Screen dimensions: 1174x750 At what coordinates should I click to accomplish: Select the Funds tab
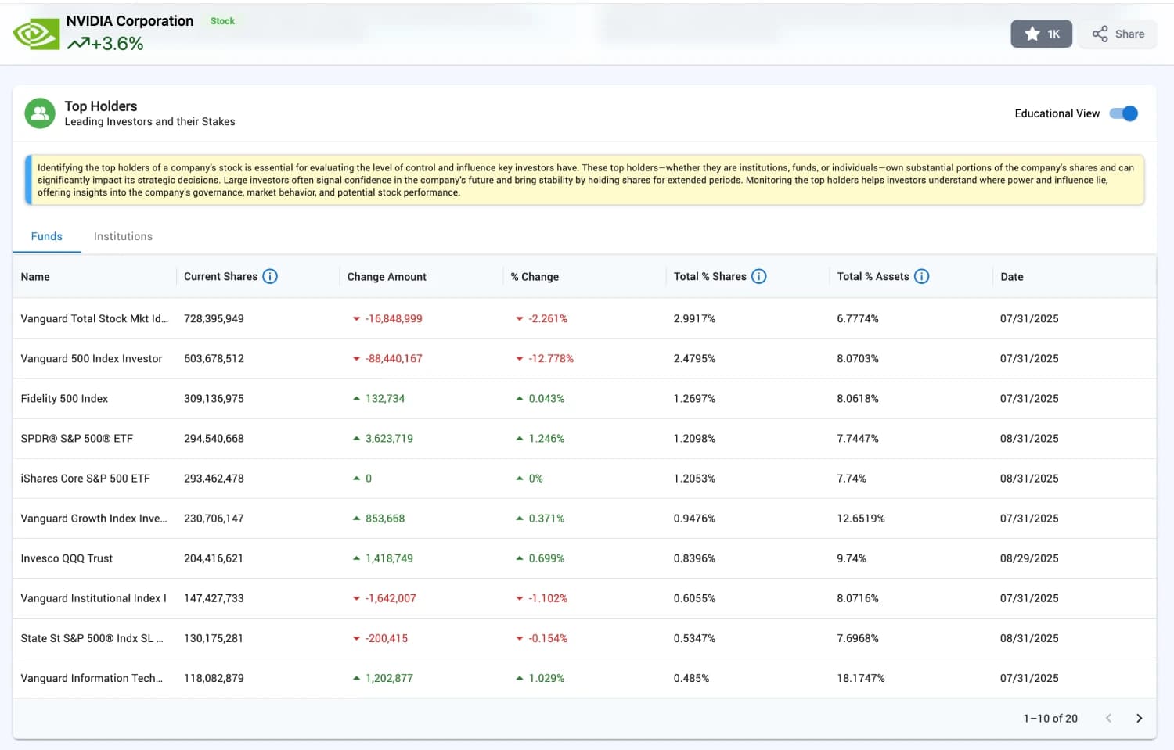(46, 236)
